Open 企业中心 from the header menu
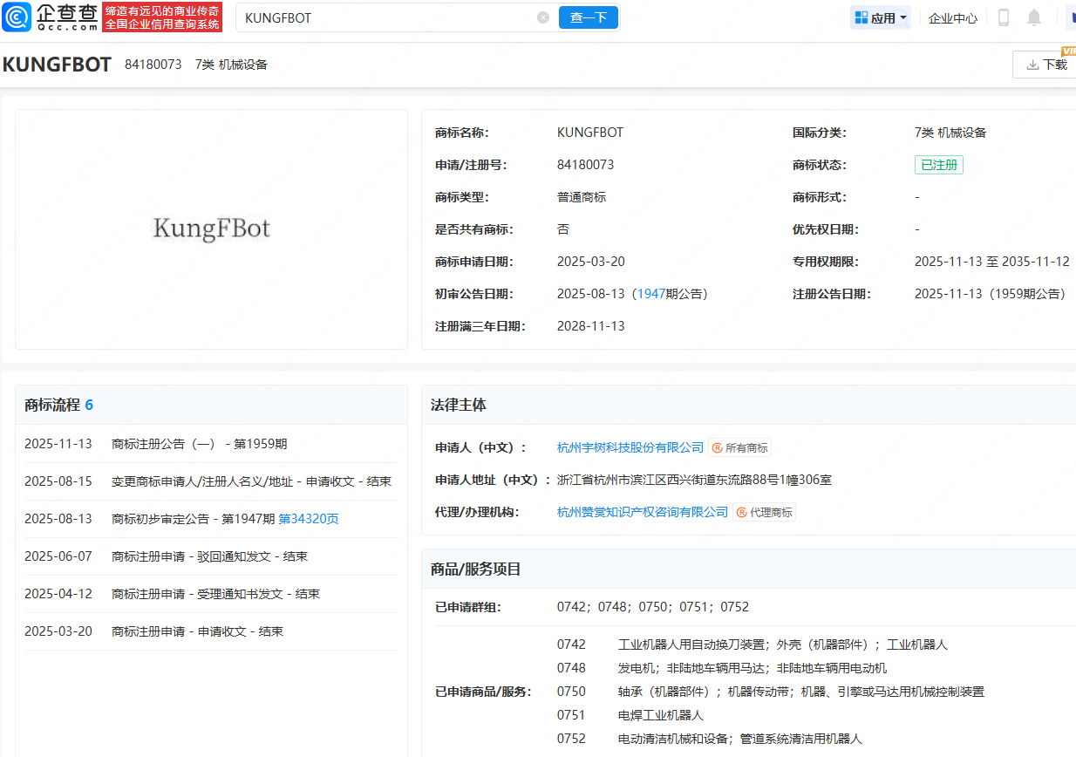 point(952,17)
